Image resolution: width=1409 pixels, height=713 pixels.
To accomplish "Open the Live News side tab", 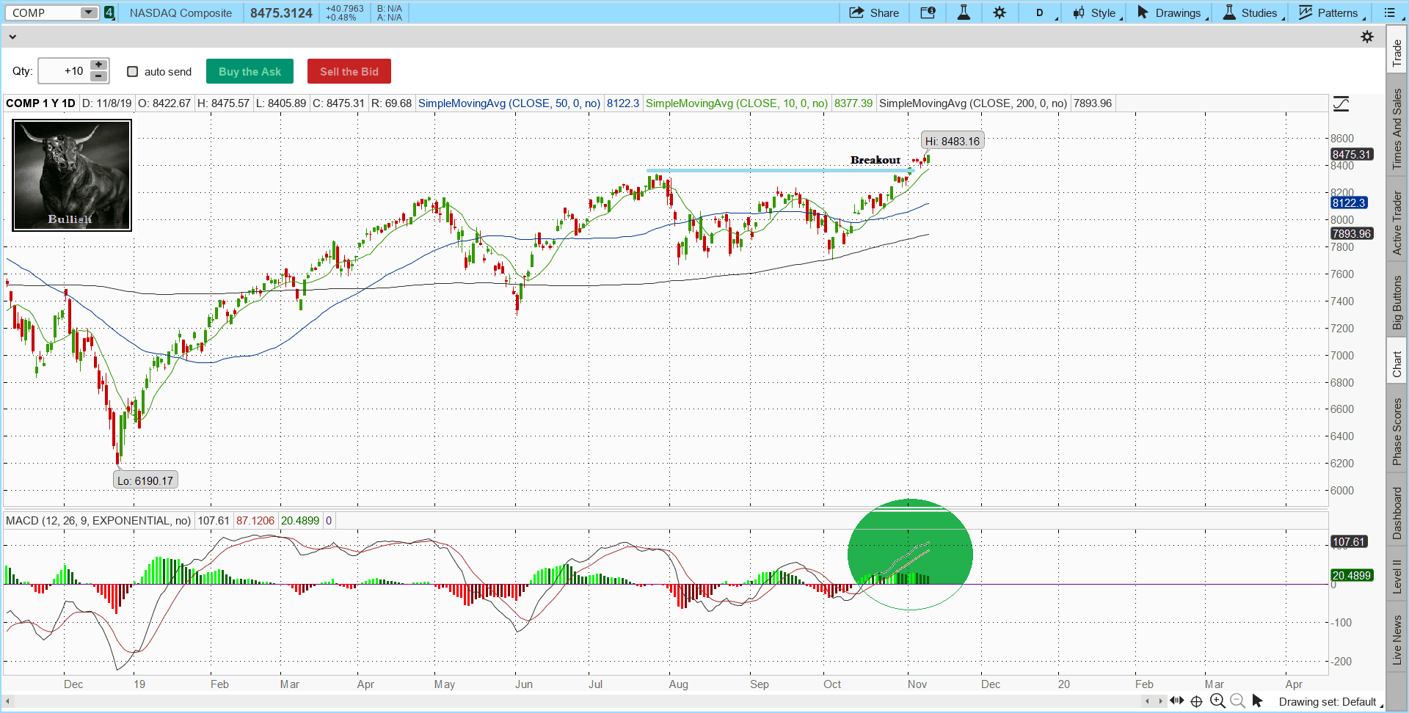I will pyautogui.click(x=1397, y=640).
